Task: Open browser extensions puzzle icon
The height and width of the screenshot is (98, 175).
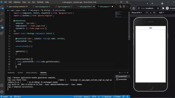Action: [x=163, y=8]
